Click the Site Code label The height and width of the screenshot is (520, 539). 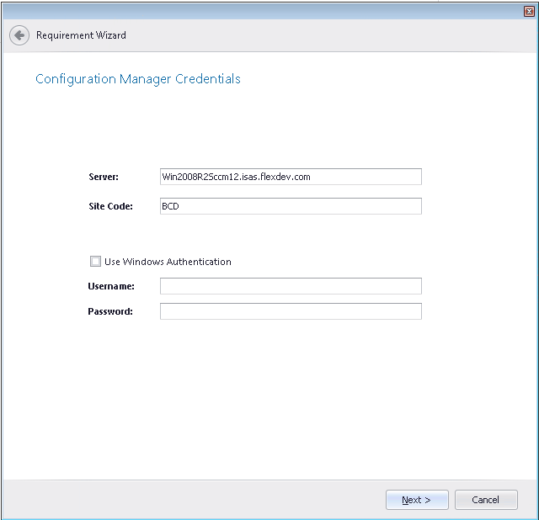pyautogui.click(x=109, y=206)
